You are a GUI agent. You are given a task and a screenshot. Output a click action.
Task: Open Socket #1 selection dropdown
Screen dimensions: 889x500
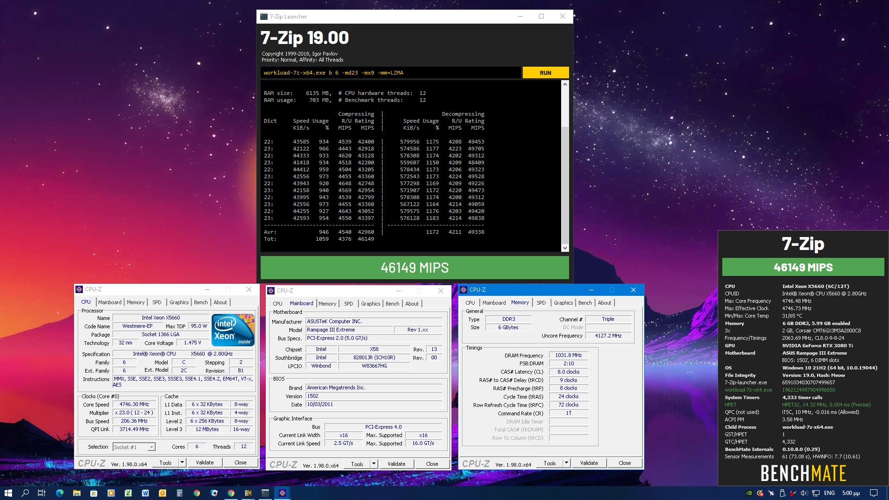pyautogui.click(x=134, y=447)
